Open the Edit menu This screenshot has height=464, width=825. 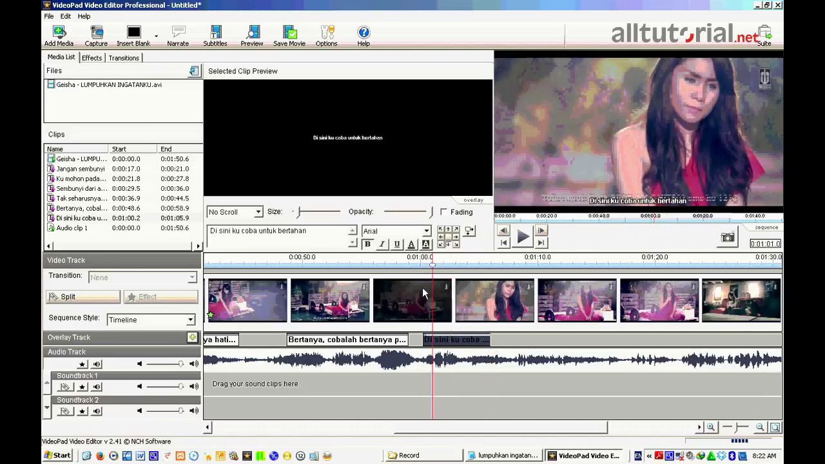[x=66, y=16]
